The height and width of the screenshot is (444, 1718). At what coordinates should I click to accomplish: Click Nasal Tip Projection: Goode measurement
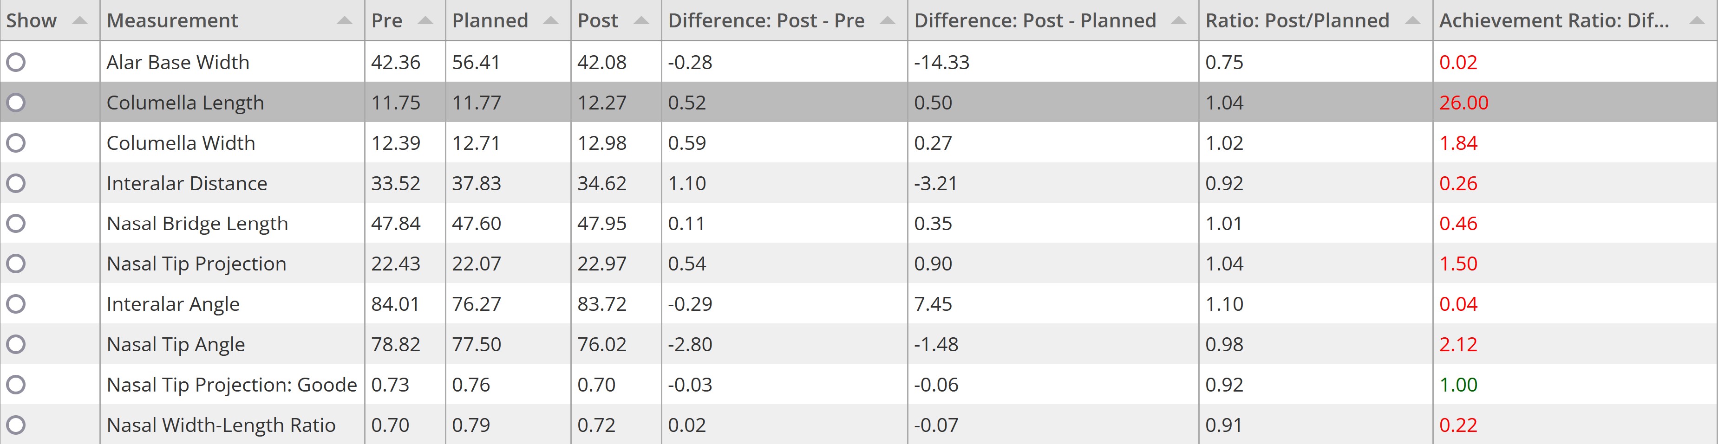[231, 385]
